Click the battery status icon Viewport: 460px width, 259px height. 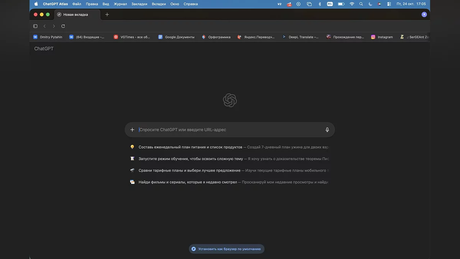tap(341, 4)
